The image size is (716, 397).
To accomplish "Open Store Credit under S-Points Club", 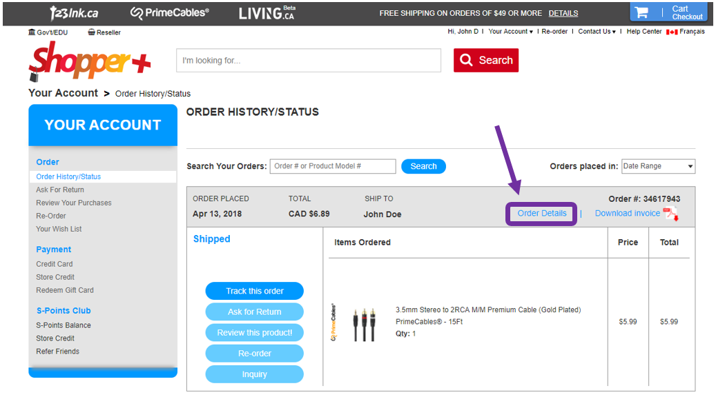I will tap(55, 338).
